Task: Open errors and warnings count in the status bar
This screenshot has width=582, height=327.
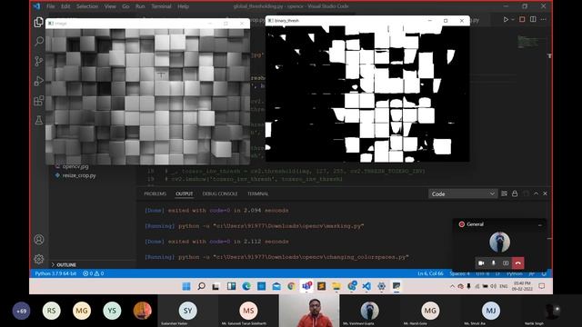Action: (x=93, y=273)
